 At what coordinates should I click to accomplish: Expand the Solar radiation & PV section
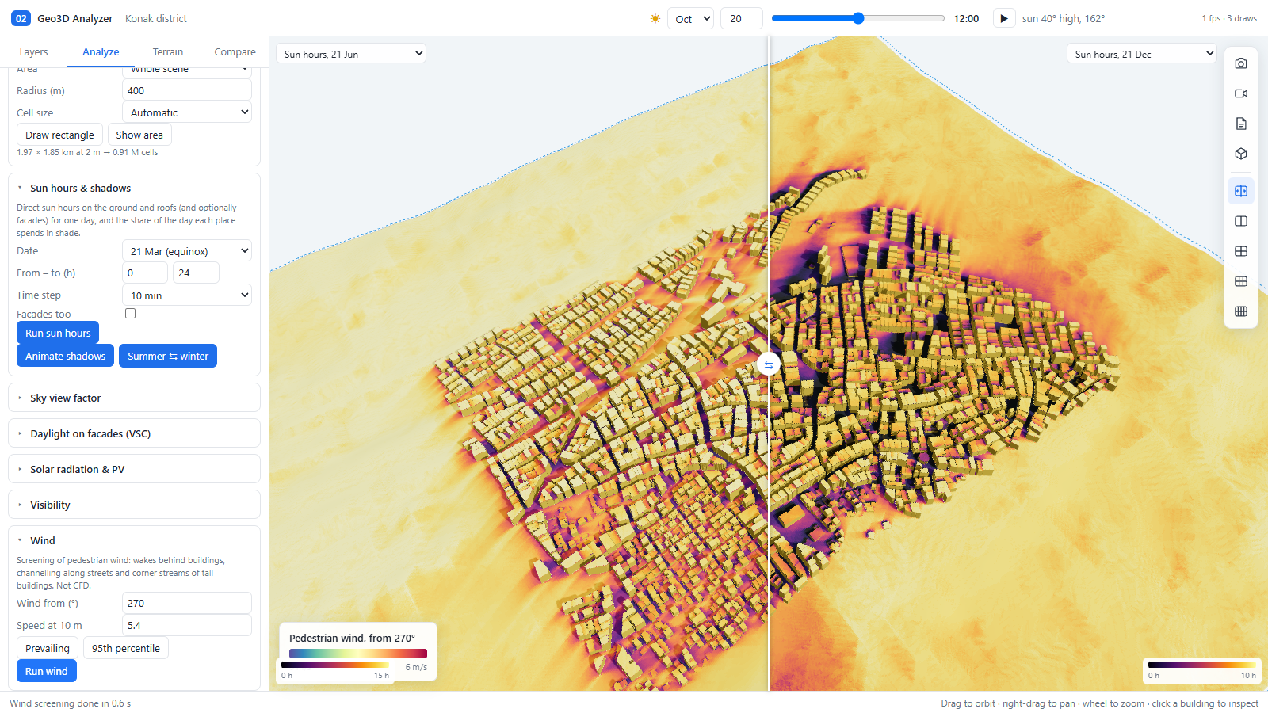click(134, 469)
